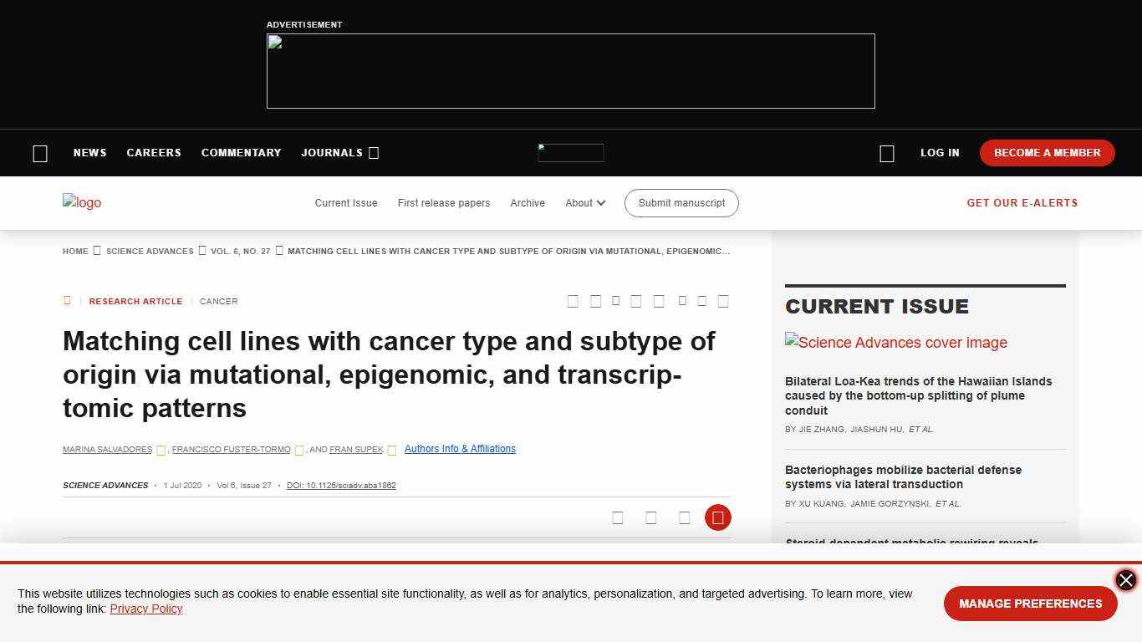Image resolution: width=1142 pixels, height=642 pixels.
Task: Share the article on LinkedIn
Action: pyautogui.click(x=616, y=301)
